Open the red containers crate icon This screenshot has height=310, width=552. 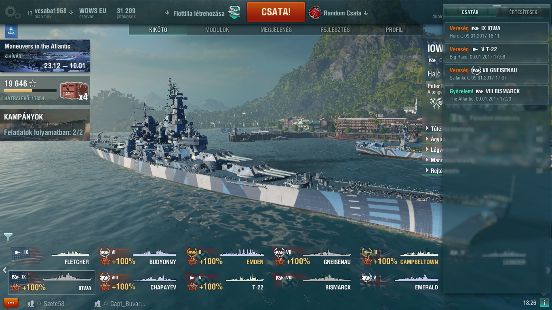click(x=71, y=91)
